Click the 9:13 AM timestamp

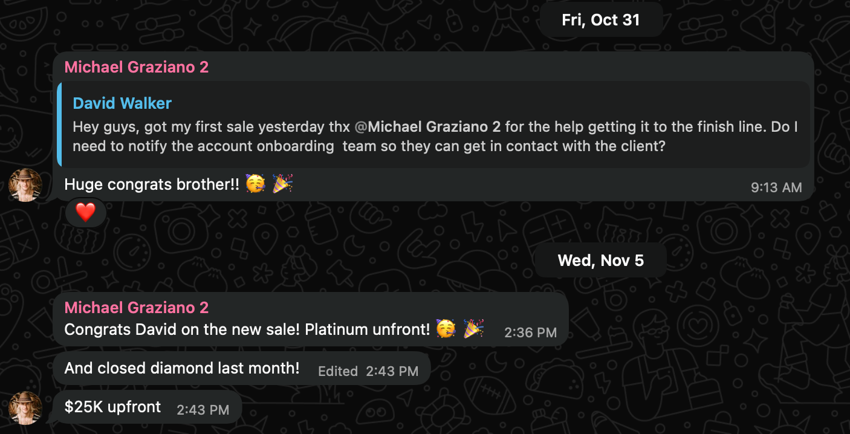click(776, 187)
